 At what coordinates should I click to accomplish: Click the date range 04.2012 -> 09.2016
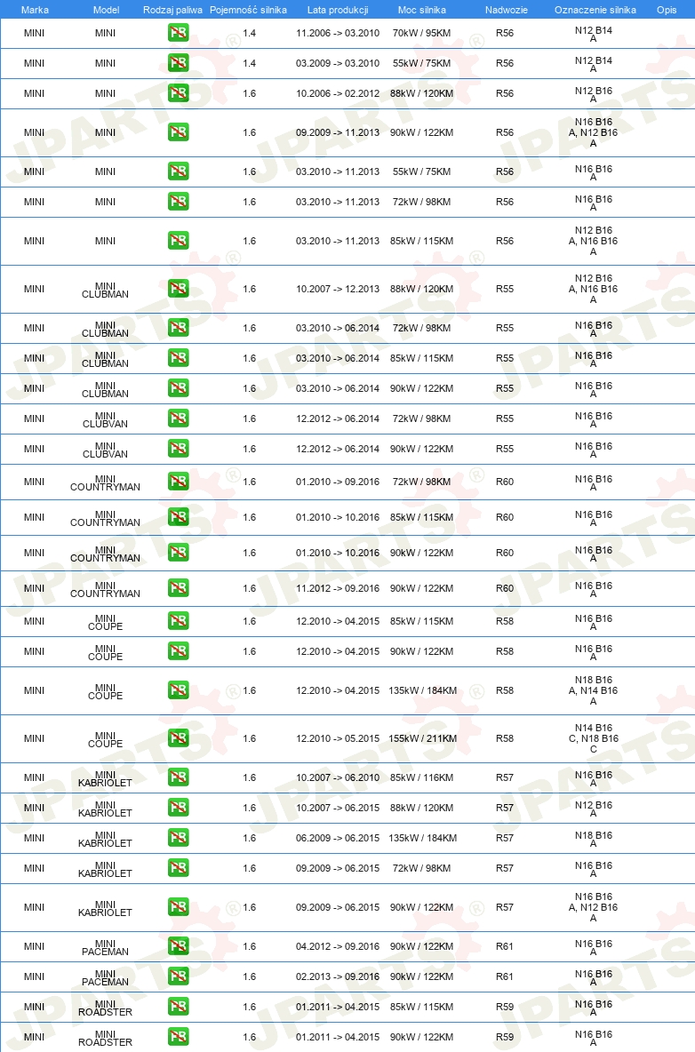338,946
